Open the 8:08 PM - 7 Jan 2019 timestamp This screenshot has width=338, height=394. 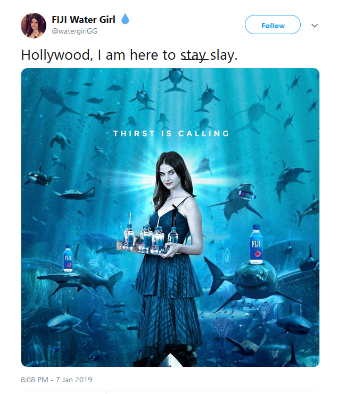(56, 380)
